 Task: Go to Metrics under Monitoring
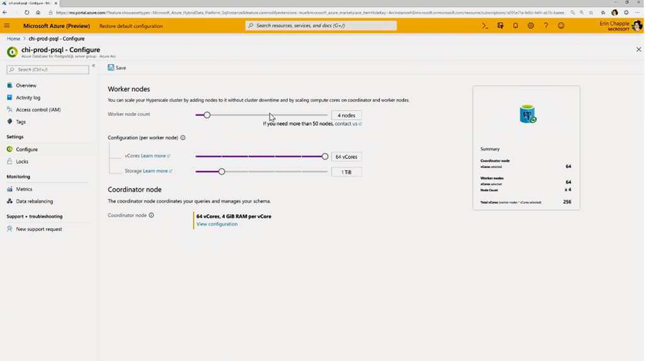(24, 189)
